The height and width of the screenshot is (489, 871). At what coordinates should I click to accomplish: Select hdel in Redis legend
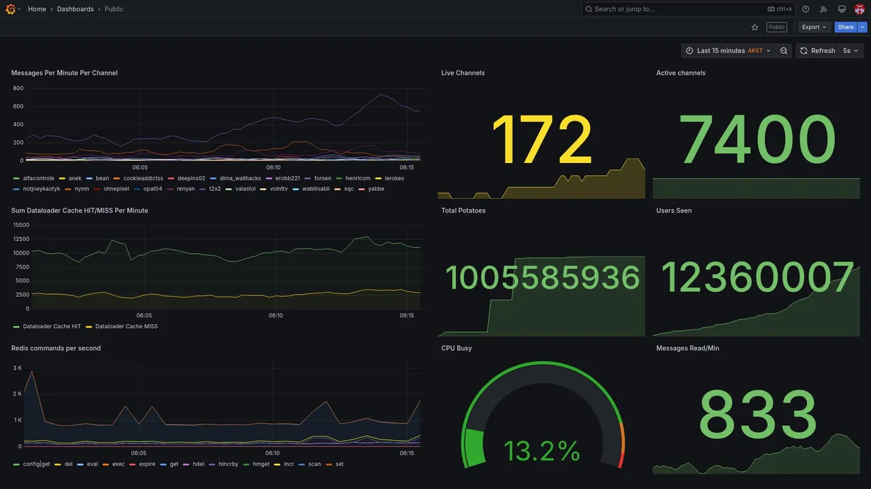click(x=198, y=465)
